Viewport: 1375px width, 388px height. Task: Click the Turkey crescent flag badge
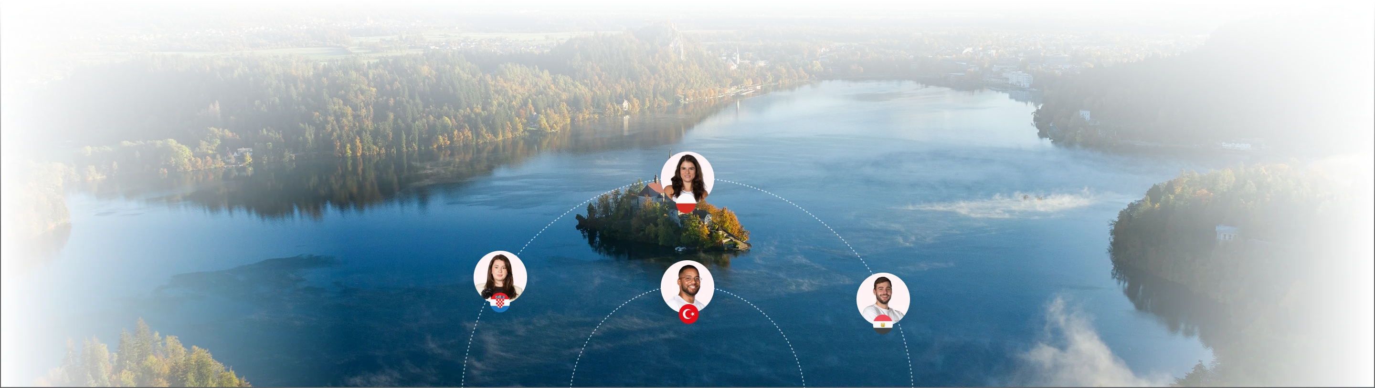(688, 314)
